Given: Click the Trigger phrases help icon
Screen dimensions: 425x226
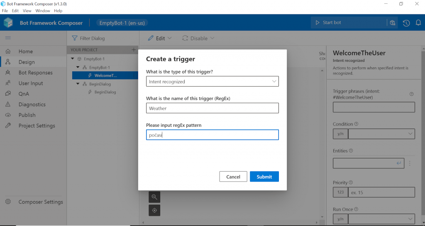Looking at the screenshot, I should 411,94.
